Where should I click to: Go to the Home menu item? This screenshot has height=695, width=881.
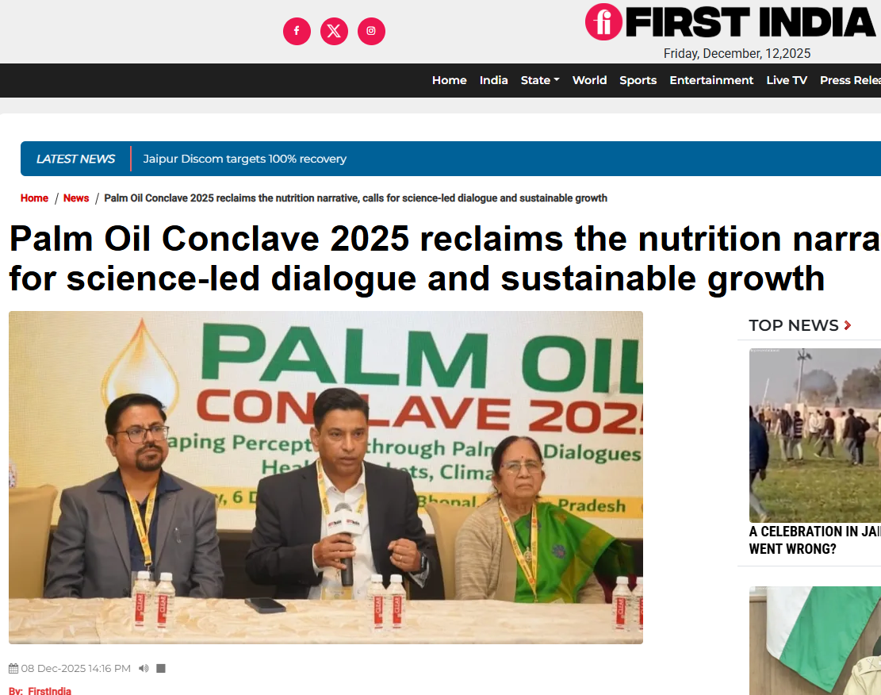click(449, 80)
